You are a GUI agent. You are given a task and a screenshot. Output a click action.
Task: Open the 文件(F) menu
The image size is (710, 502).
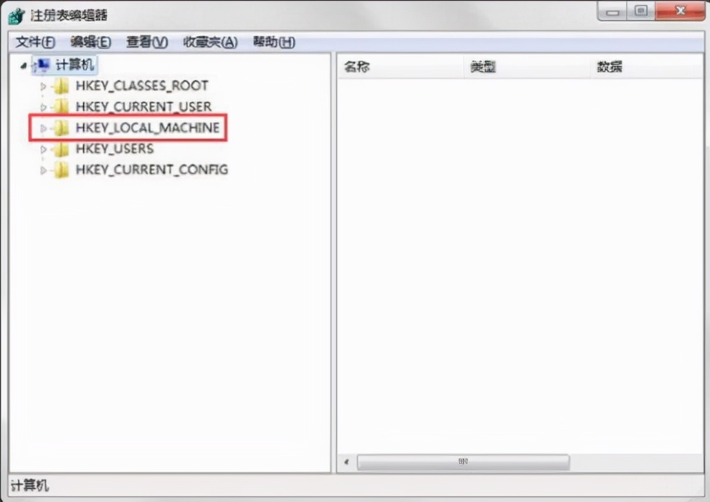35,42
